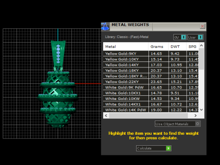Select the White Gold:10KX1 row
This screenshot has width=220, height=165.
(x=151, y=93)
